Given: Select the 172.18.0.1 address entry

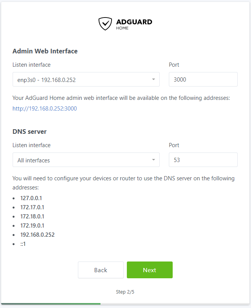Looking at the screenshot, I should [32, 217].
